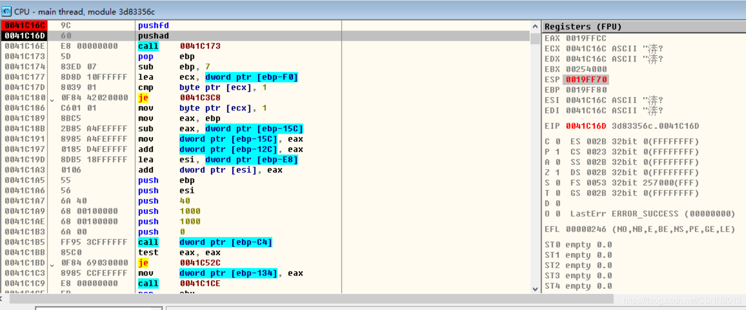746x310 pixels.
Task: Select the mov [ebp-134], eax instruction
Action: click(x=220, y=273)
